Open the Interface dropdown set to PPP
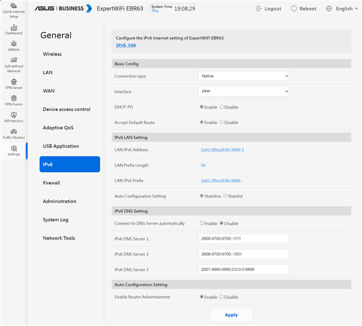 click(x=244, y=91)
